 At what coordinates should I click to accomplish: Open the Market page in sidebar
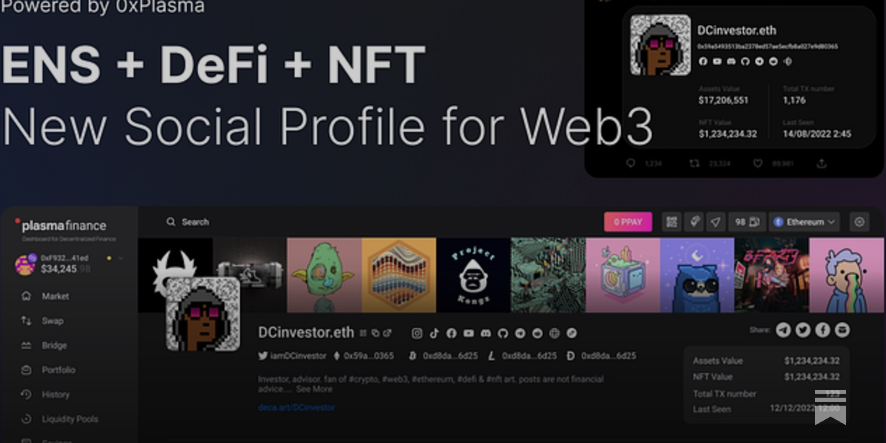[55, 296]
